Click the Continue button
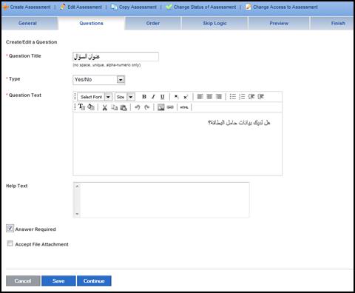 point(94,280)
